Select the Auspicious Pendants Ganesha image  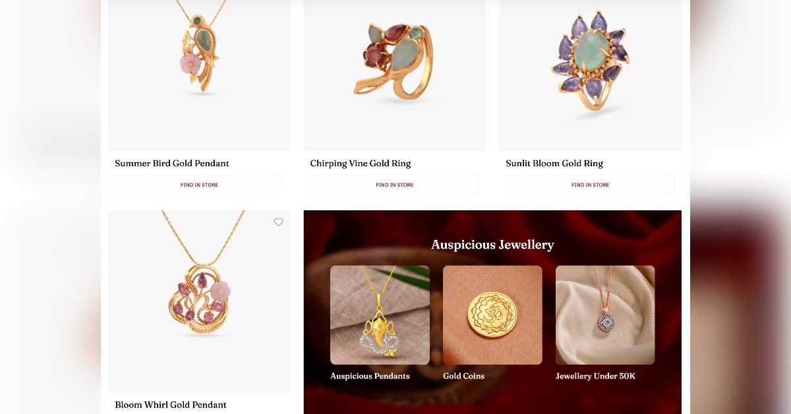[380, 315]
